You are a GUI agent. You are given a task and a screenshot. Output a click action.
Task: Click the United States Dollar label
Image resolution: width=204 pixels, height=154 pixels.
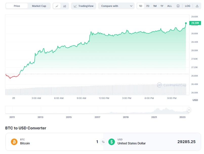click(x=132, y=143)
